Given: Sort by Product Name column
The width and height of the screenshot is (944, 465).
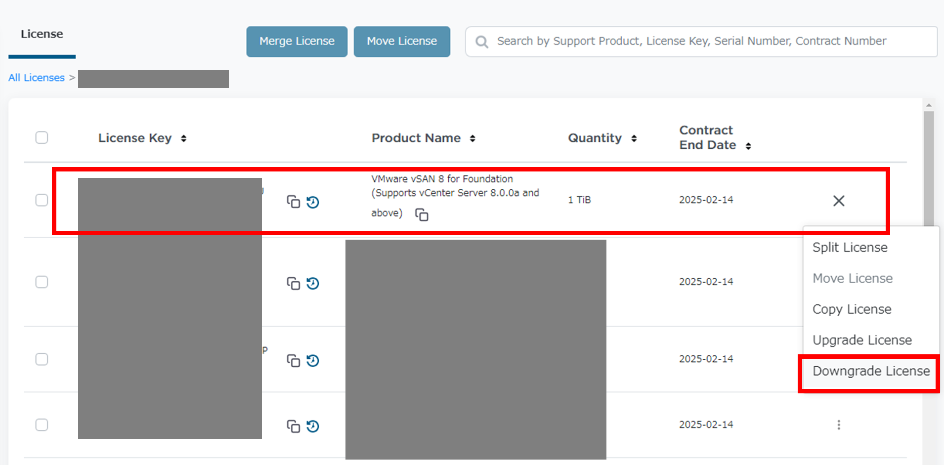Looking at the screenshot, I should [472, 138].
